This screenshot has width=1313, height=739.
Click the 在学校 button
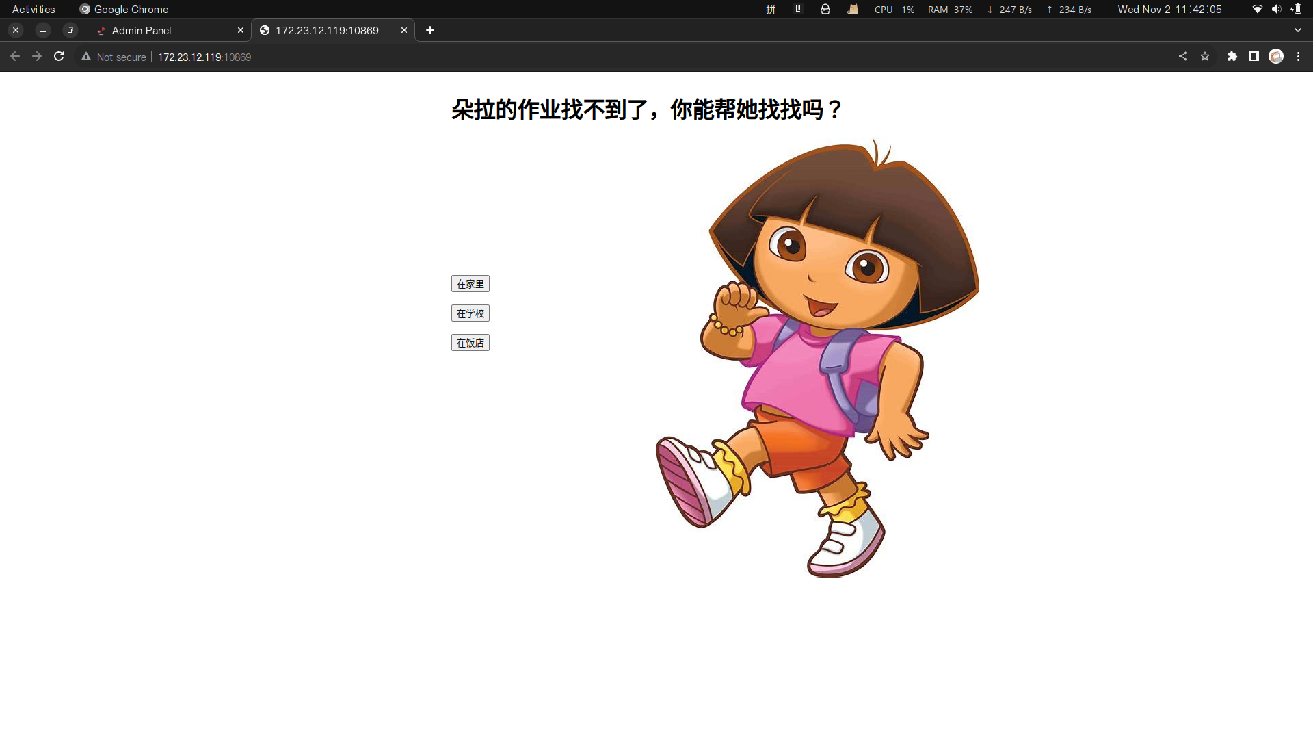click(x=470, y=313)
